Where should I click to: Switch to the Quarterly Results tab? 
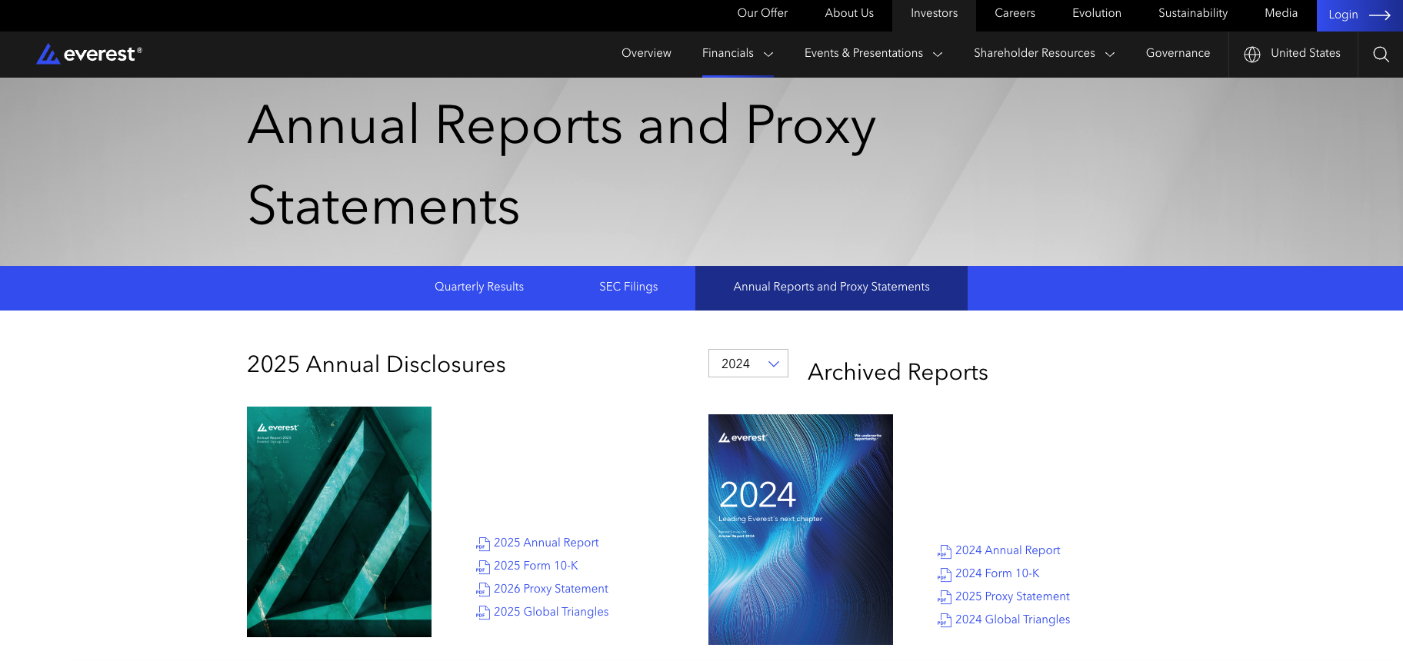479,287
